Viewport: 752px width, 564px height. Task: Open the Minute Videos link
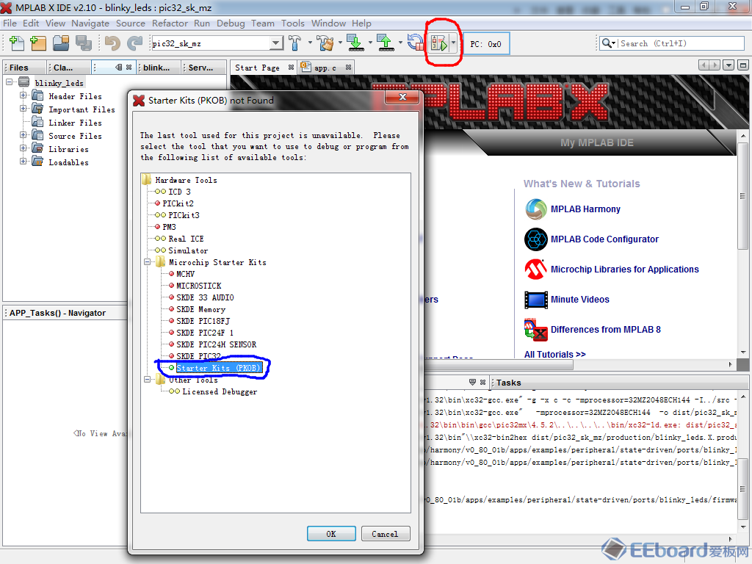coord(580,300)
